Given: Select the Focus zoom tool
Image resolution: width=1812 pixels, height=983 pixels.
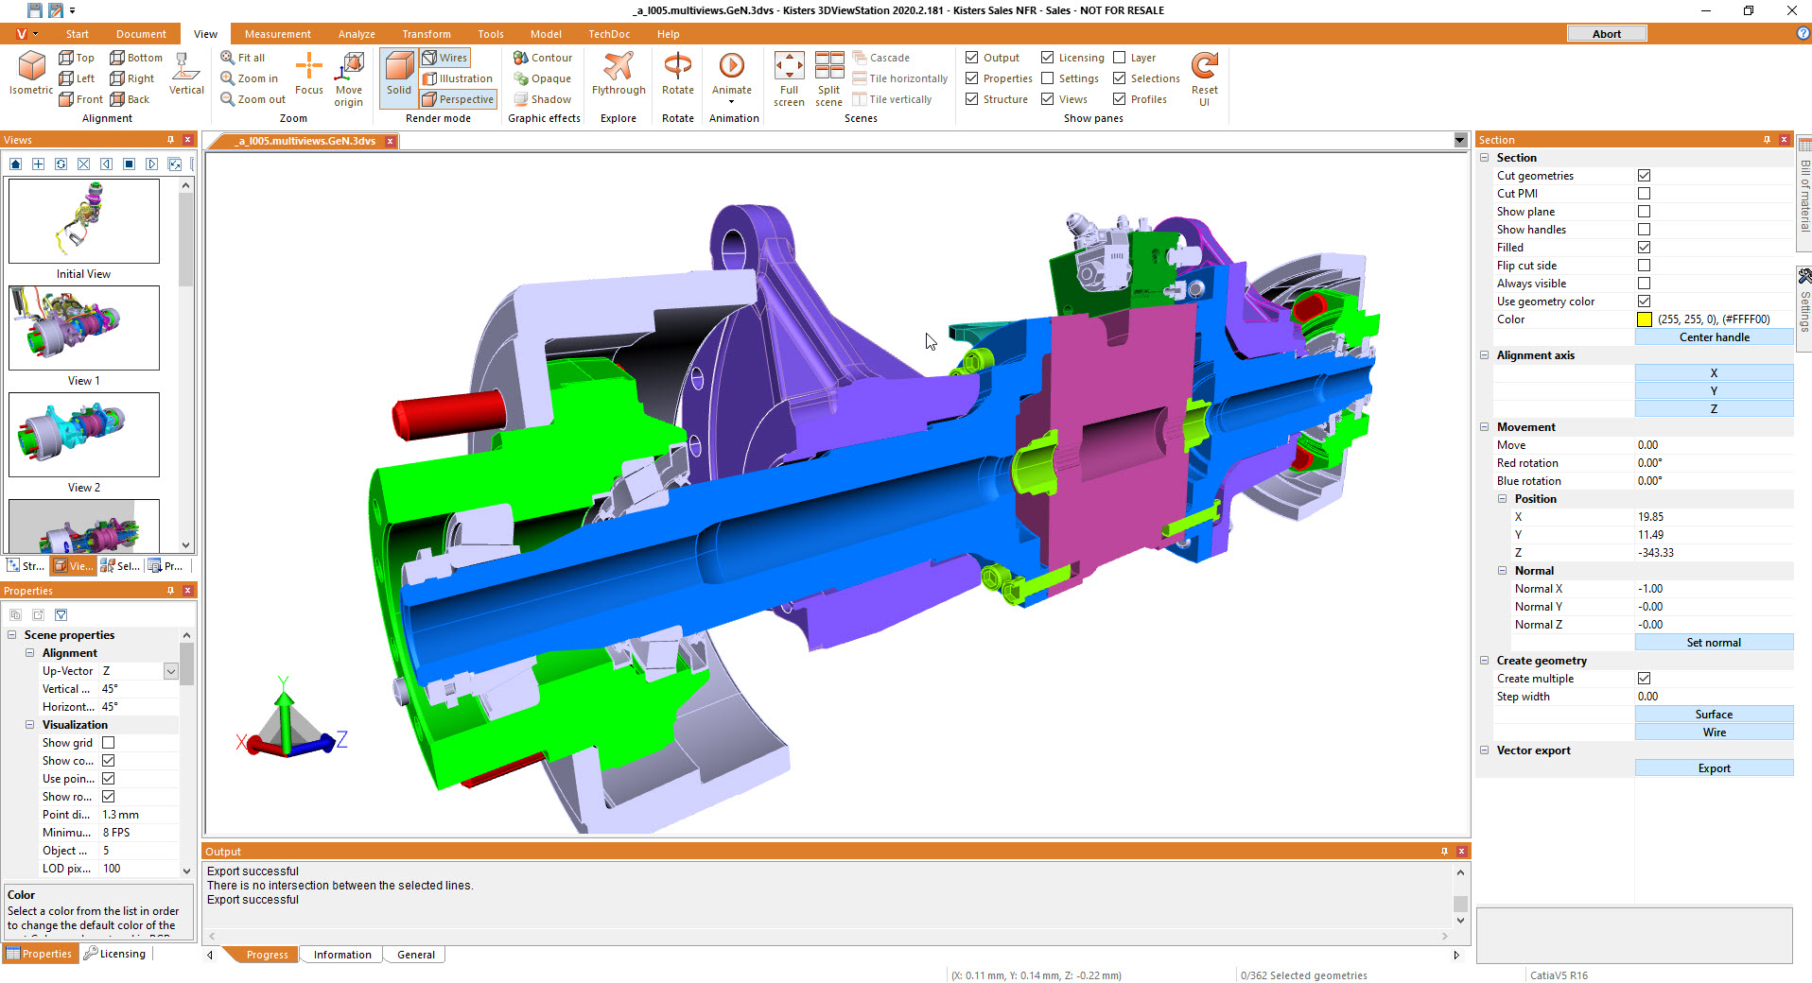Looking at the screenshot, I should tap(308, 67).
